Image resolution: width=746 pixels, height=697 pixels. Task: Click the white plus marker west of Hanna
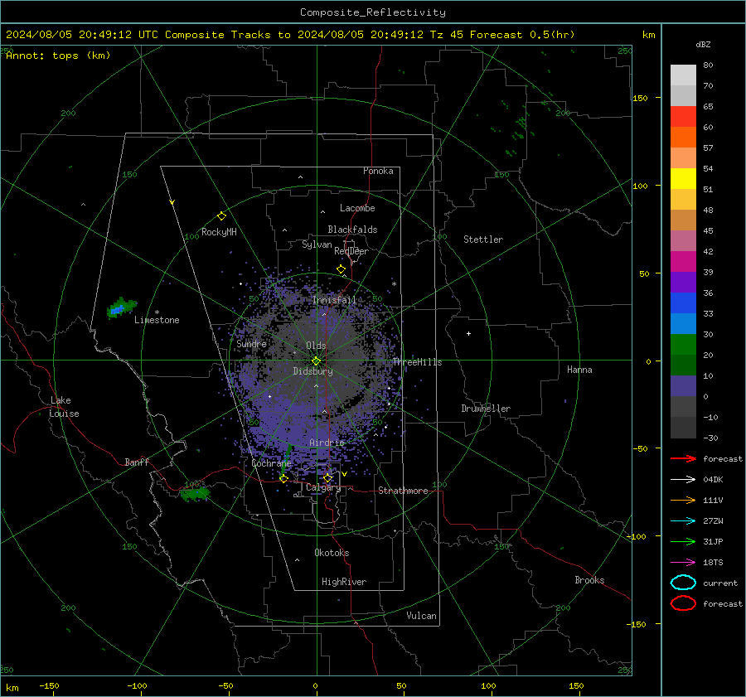pos(468,333)
